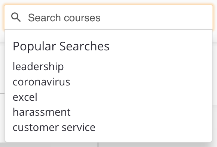Focus the Search courses input field
This screenshot has height=147, width=217.
point(109,18)
